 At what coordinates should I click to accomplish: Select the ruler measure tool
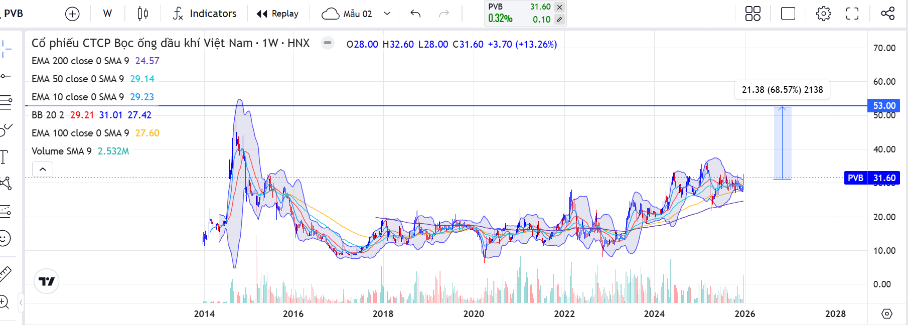point(6,273)
